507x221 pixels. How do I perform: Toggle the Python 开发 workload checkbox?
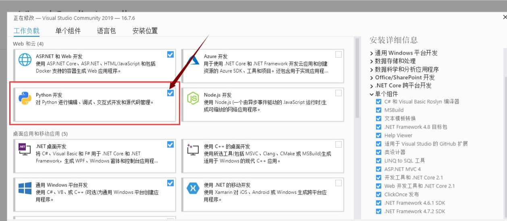tap(170, 93)
